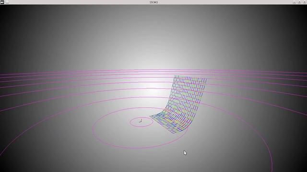Click the title text 59.943
Screen dimensions: 307x172
coord(153,2)
